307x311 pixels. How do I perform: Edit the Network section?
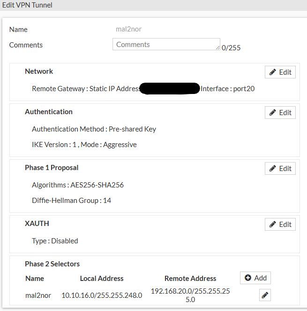point(280,72)
